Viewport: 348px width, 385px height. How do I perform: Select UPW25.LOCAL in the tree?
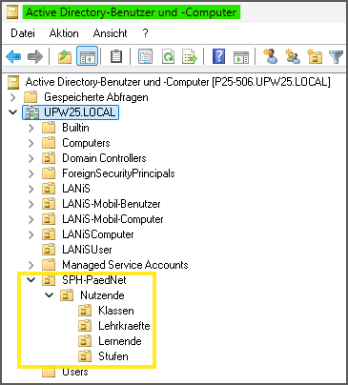click(x=79, y=112)
